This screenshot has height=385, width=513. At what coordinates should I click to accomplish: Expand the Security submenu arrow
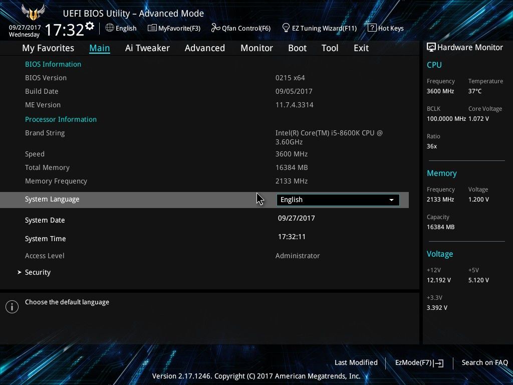20,272
